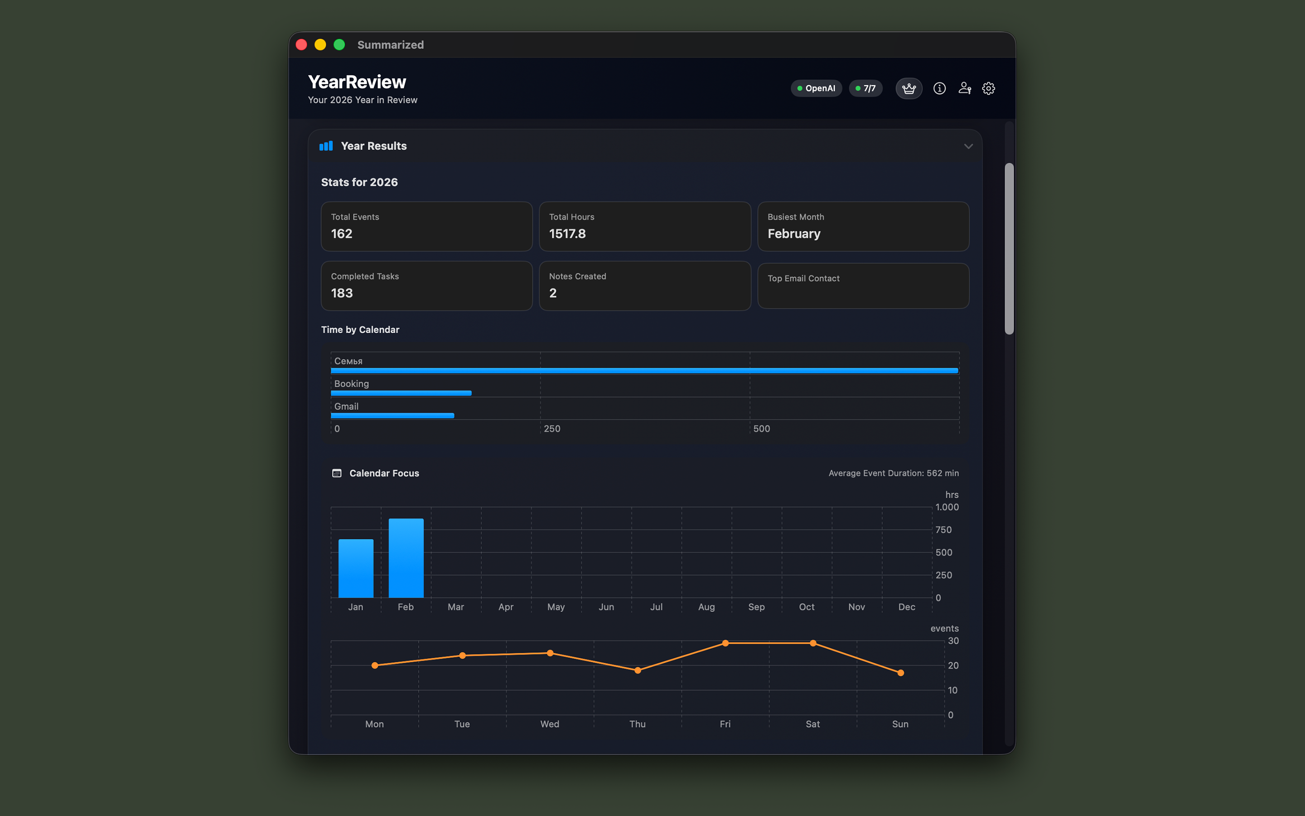The image size is (1305, 816).
Task: Click the Calendar Focus calendar icon
Action: point(337,473)
